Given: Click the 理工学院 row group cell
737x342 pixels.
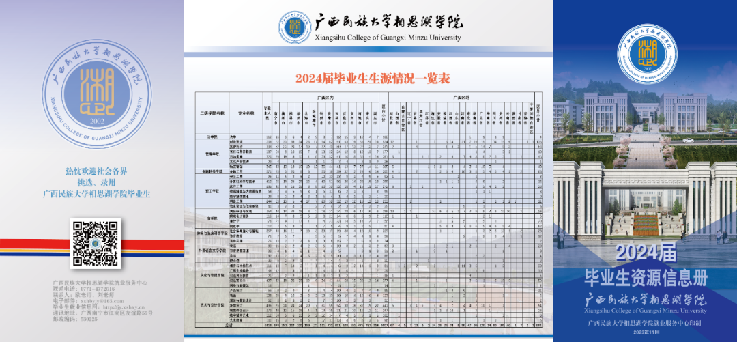Looking at the screenshot, I should coord(212,192).
